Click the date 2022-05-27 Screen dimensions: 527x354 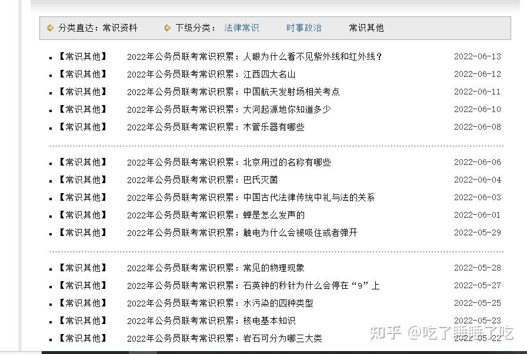pyautogui.click(x=477, y=285)
